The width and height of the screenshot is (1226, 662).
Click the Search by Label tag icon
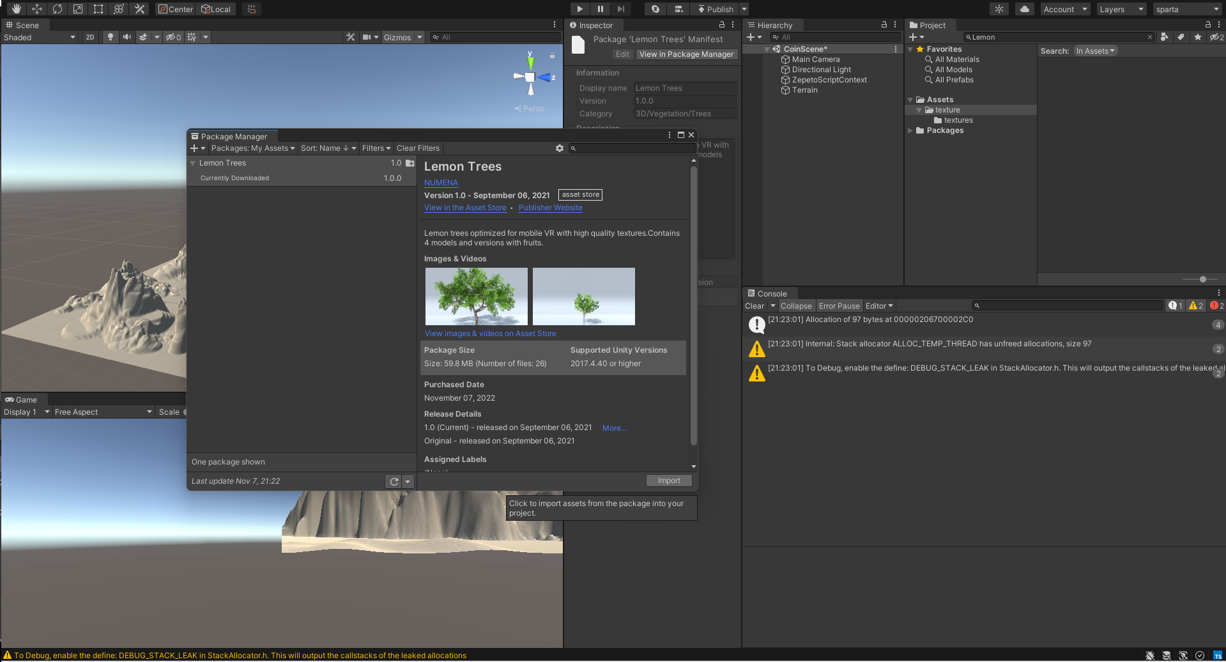tap(1181, 37)
